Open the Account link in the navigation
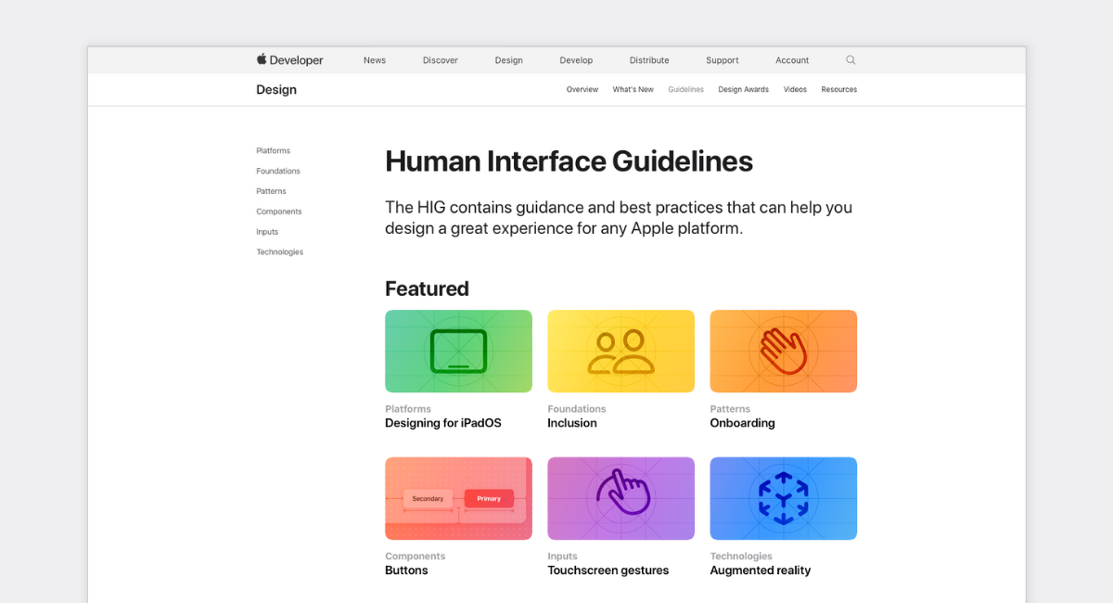The width and height of the screenshot is (1113, 603). point(792,60)
